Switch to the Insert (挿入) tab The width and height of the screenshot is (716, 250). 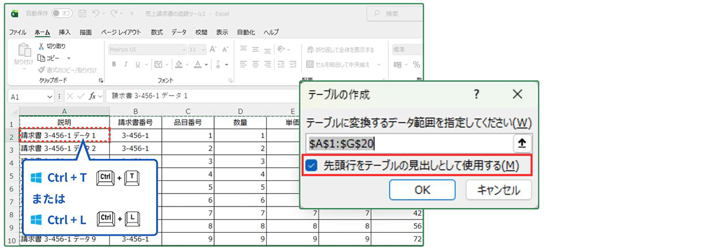click(64, 32)
